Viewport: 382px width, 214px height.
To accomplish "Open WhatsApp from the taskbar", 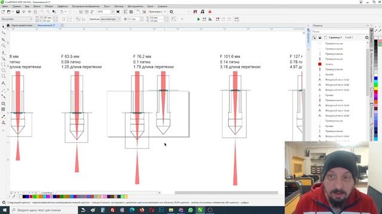I will [190, 210].
